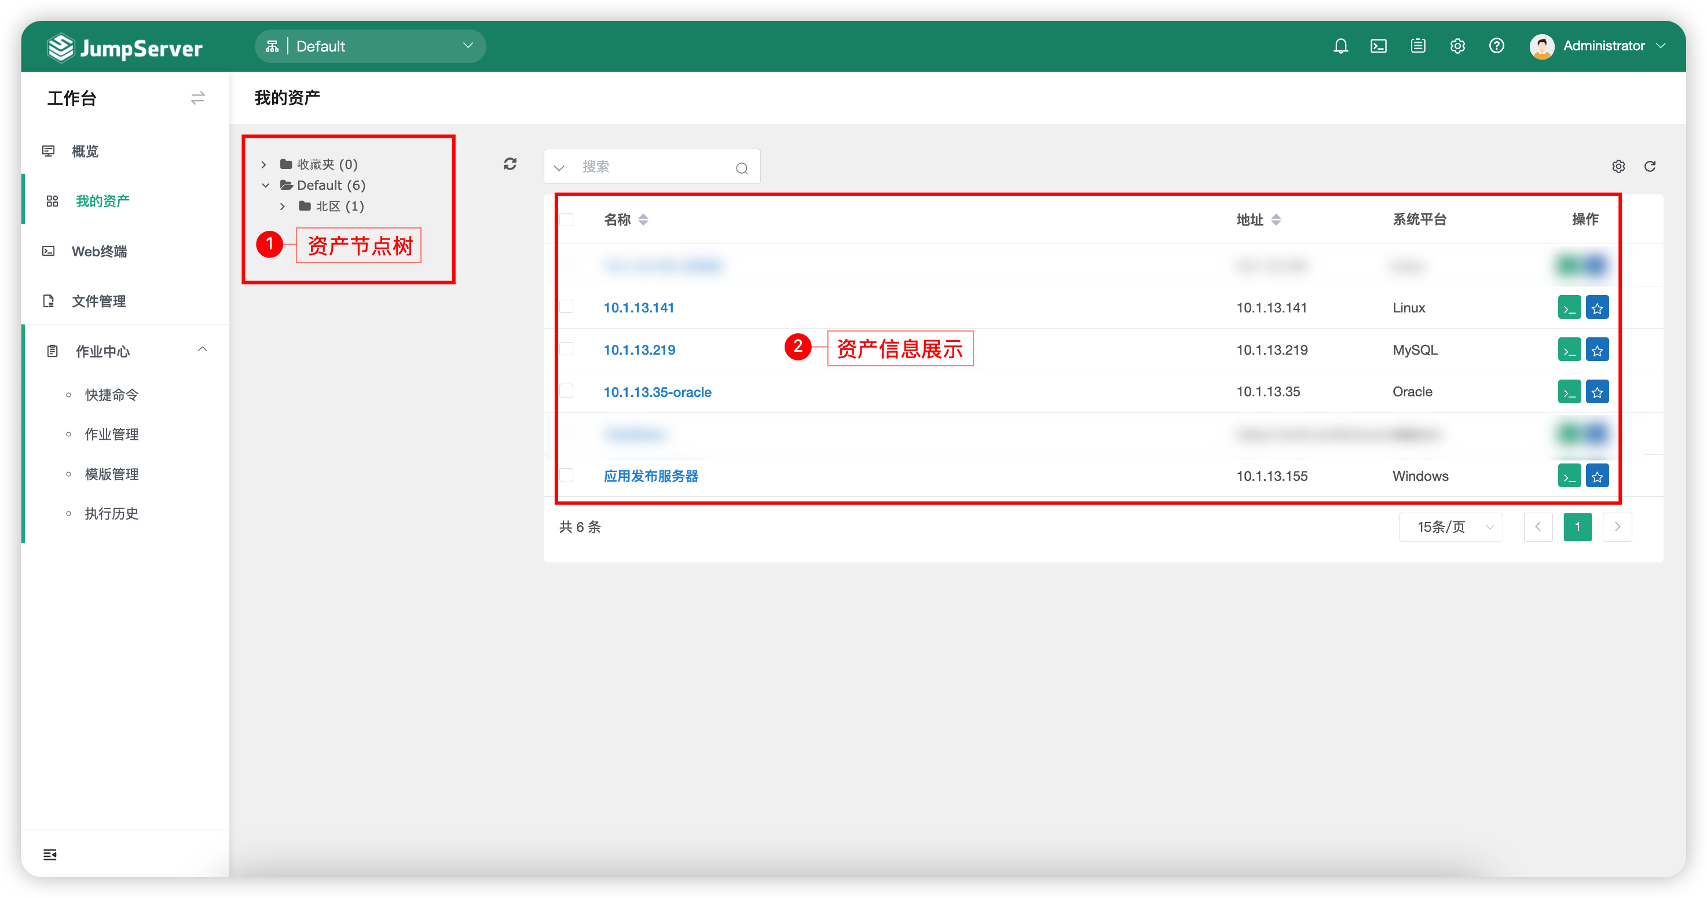The image size is (1707, 898).
Task: Open the 10.1.13.141 asset link
Action: [x=638, y=308]
